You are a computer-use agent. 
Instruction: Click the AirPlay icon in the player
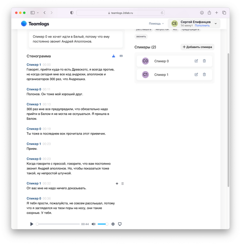[120, 224]
